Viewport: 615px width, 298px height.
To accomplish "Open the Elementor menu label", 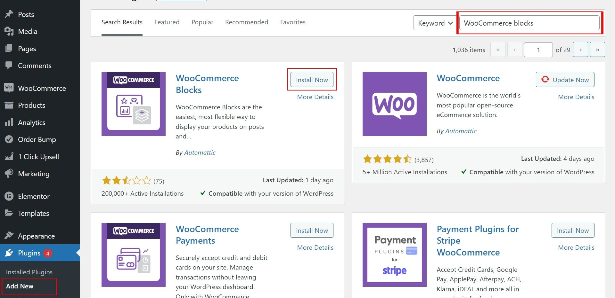I will (34, 196).
